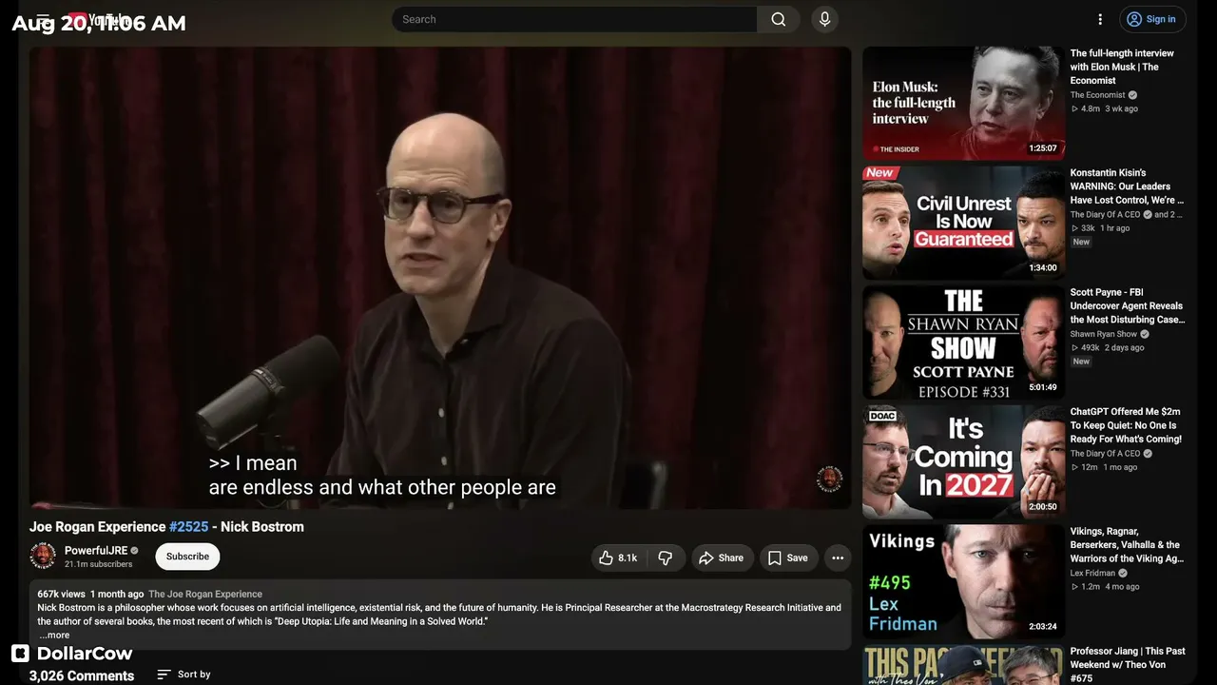Open the PowerfulJRE channel avatar
Screen dimensions: 1217x685
point(43,556)
